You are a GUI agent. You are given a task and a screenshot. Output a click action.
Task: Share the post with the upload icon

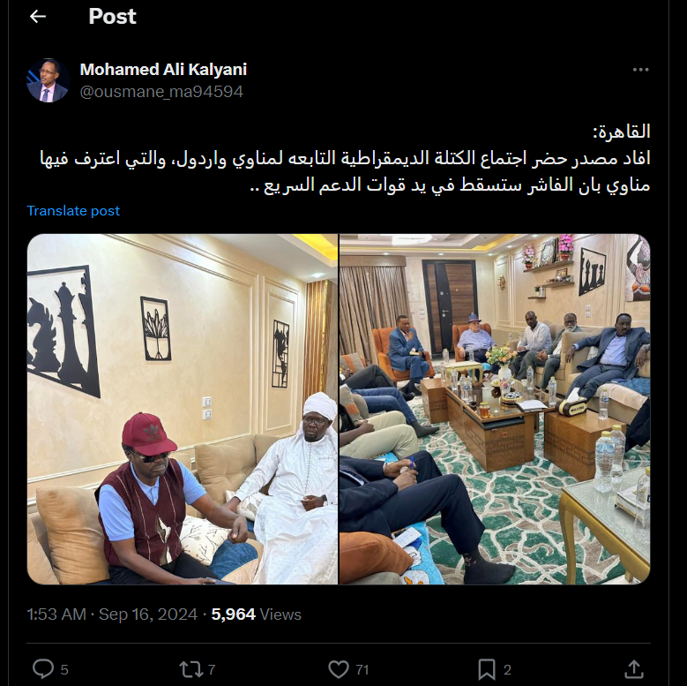[x=633, y=669]
